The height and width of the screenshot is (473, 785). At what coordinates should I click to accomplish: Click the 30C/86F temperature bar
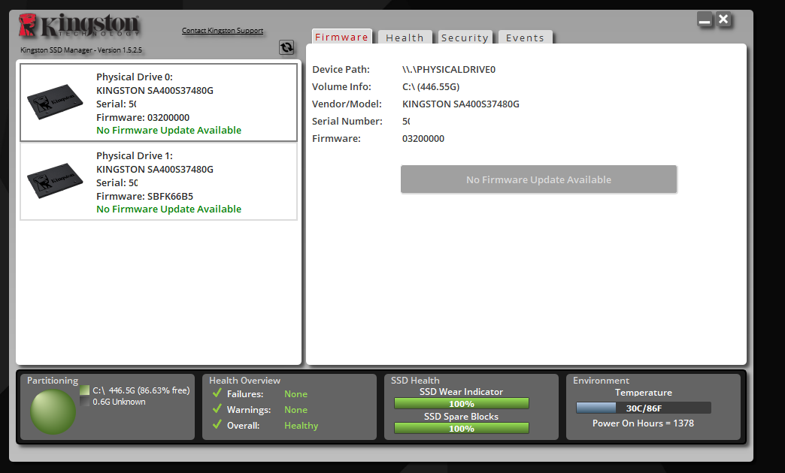pos(644,408)
